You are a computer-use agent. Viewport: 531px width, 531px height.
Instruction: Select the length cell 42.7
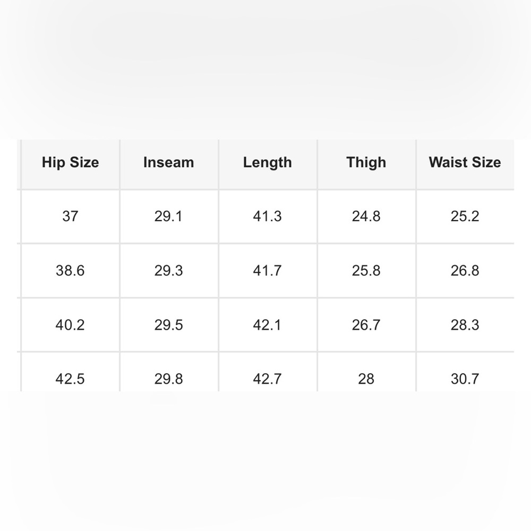pyautogui.click(x=268, y=379)
